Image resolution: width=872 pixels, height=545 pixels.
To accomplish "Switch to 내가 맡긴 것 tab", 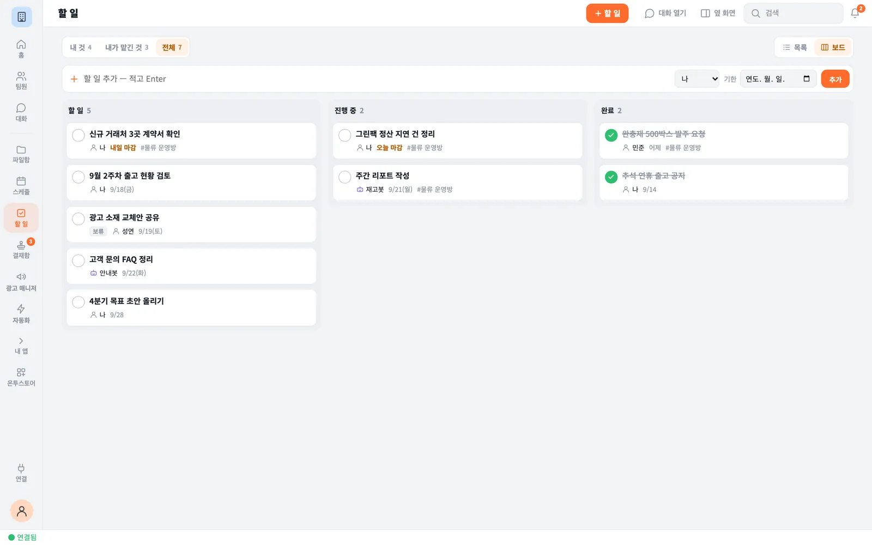I will (x=126, y=47).
